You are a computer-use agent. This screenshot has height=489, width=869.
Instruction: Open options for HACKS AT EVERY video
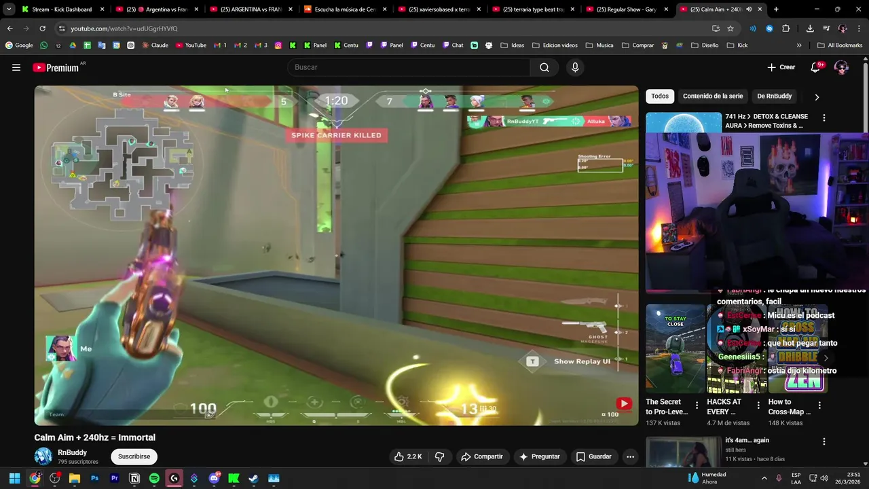point(758,405)
